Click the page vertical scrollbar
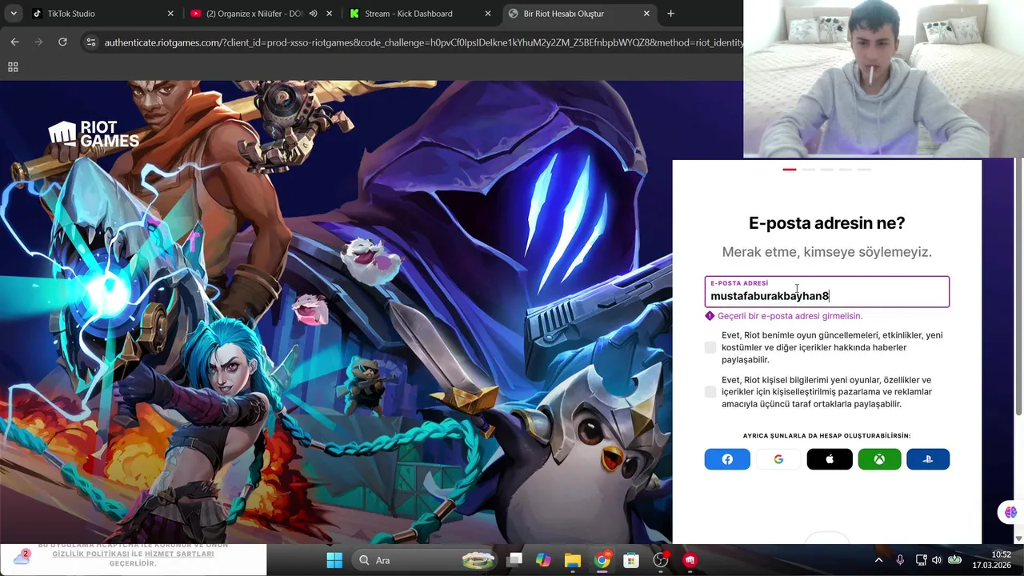The image size is (1024, 576). [x=1018, y=286]
